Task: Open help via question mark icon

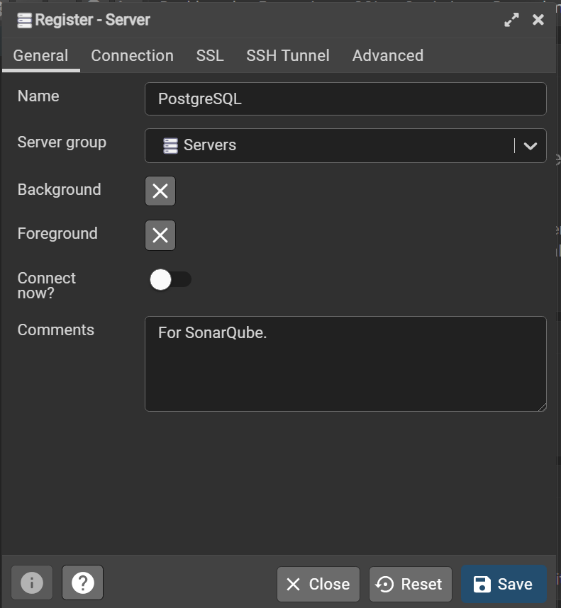Action: click(83, 583)
